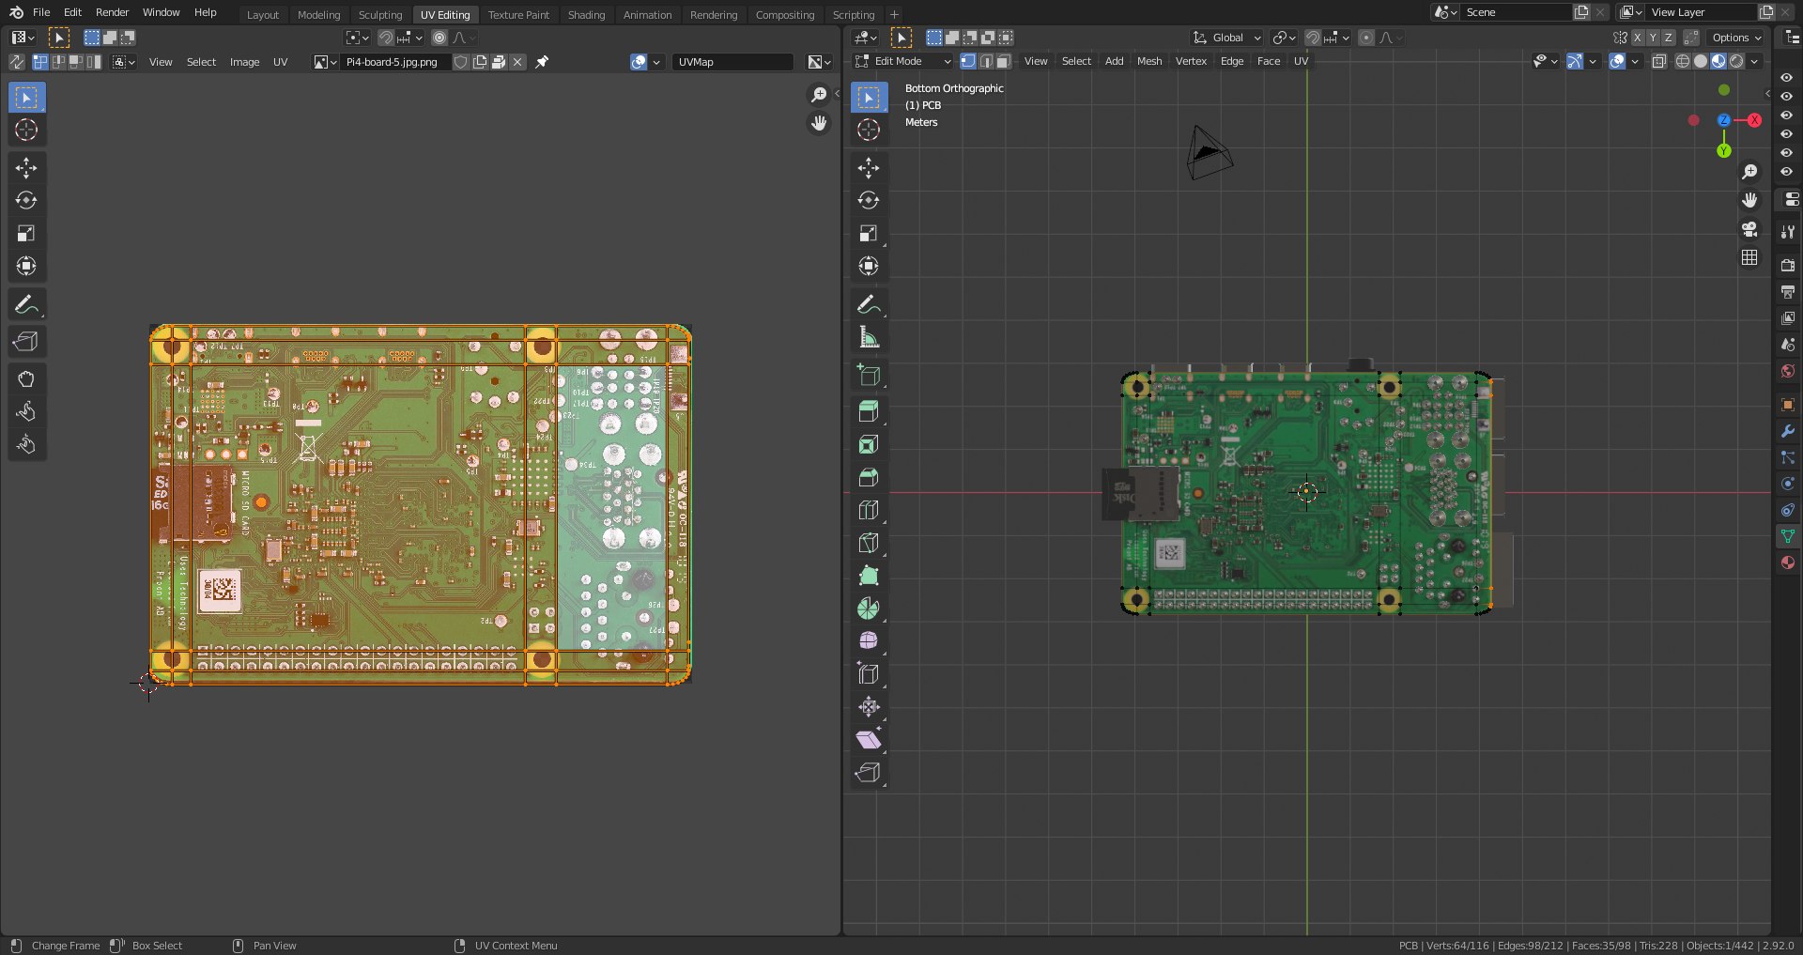Select the Scale tool in UV editor
1803x955 pixels.
[26, 234]
